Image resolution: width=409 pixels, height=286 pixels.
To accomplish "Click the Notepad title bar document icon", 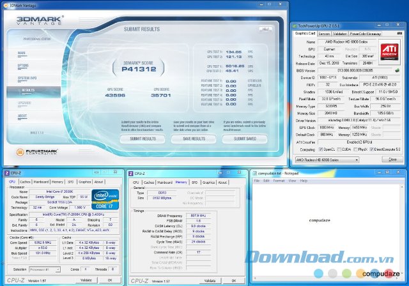I will click(x=255, y=173).
